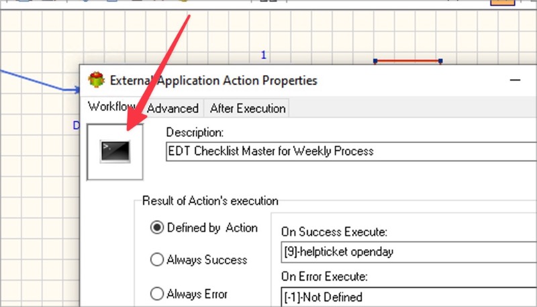Minimize the Action Properties dialog
The width and height of the screenshot is (537, 307).
(515, 80)
